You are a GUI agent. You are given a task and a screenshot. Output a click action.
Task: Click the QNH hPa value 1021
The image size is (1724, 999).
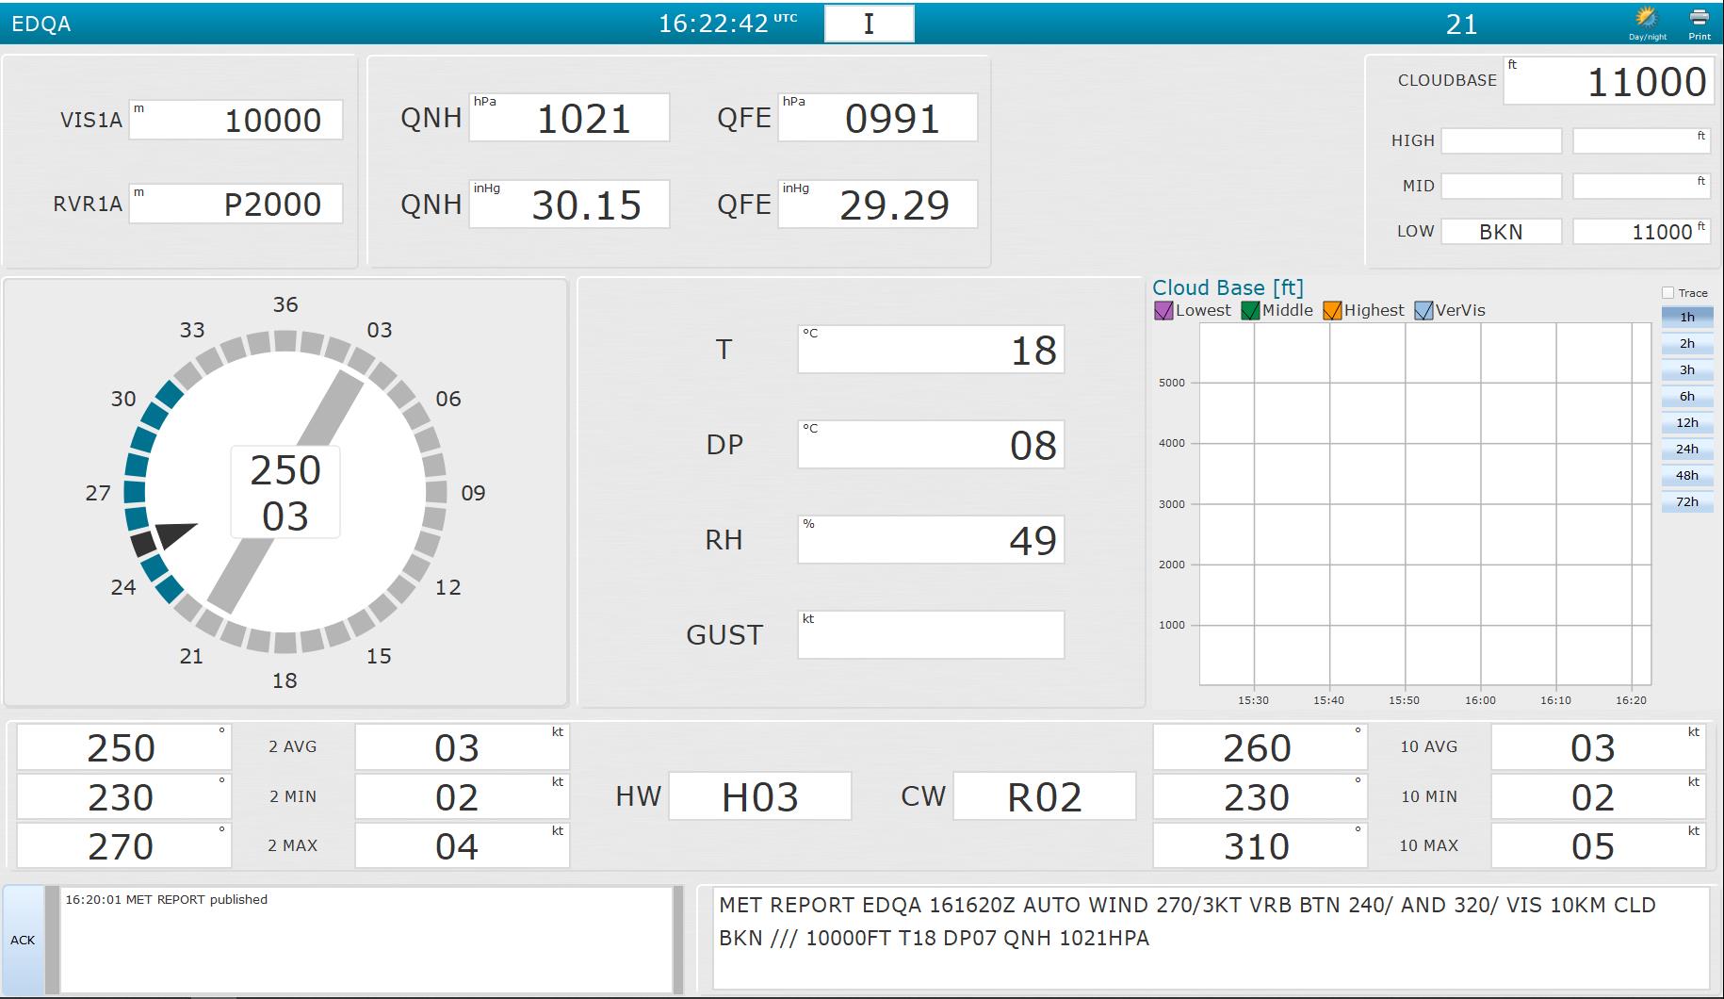click(x=569, y=118)
